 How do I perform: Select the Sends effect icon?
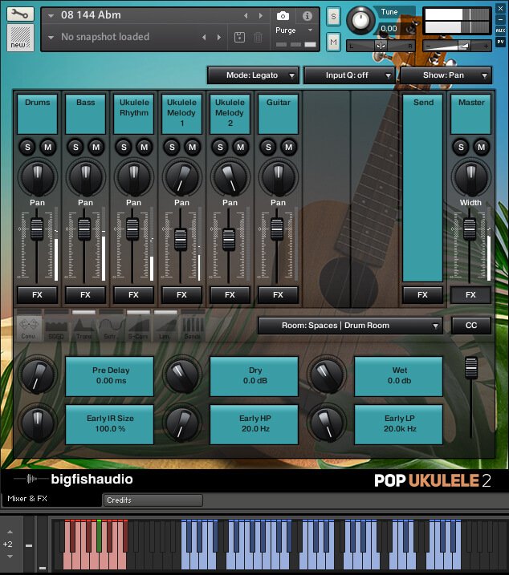193,328
